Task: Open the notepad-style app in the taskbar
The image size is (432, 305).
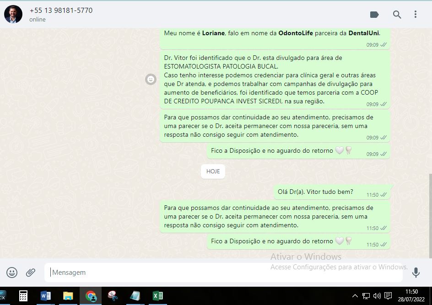Action: point(135,296)
